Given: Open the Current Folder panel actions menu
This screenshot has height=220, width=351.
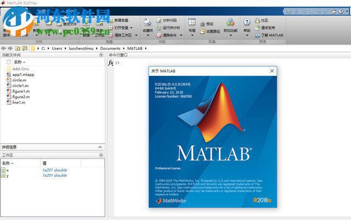Looking at the screenshot, I should pos(101,55).
